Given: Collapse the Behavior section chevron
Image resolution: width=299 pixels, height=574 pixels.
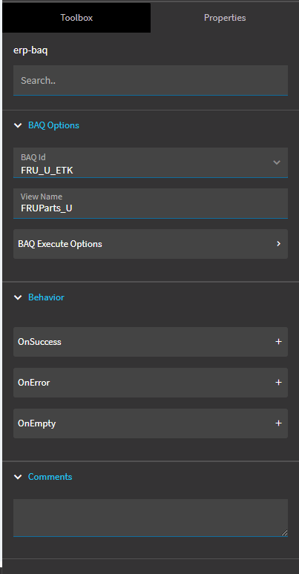Looking at the screenshot, I should (18, 297).
